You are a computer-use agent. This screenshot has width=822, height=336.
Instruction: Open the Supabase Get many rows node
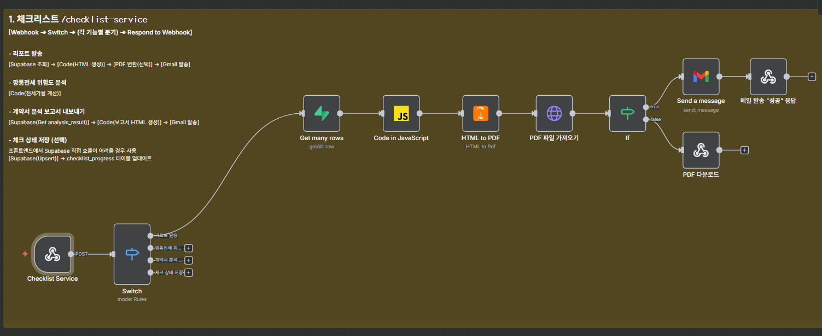pos(322,113)
